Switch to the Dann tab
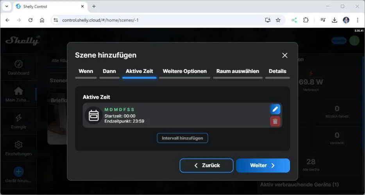Viewport: 365px width, 195px height. pos(109,71)
